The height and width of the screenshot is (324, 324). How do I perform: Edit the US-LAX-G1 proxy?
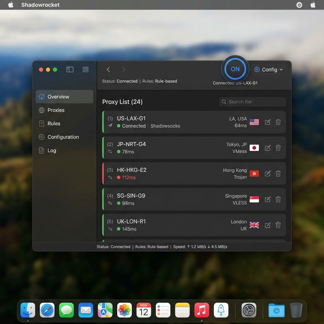pyautogui.click(x=268, y=122)
